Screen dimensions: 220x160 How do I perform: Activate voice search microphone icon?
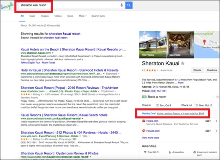(x=122, y=5)
